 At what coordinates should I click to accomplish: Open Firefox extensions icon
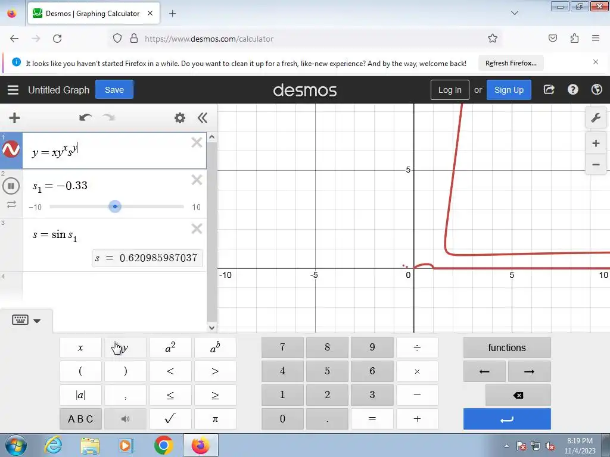574,38
